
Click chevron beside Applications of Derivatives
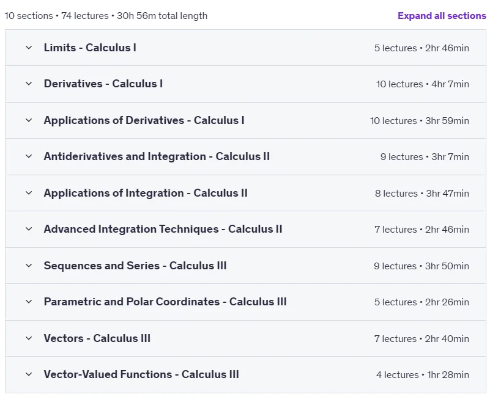click(29, 120)
